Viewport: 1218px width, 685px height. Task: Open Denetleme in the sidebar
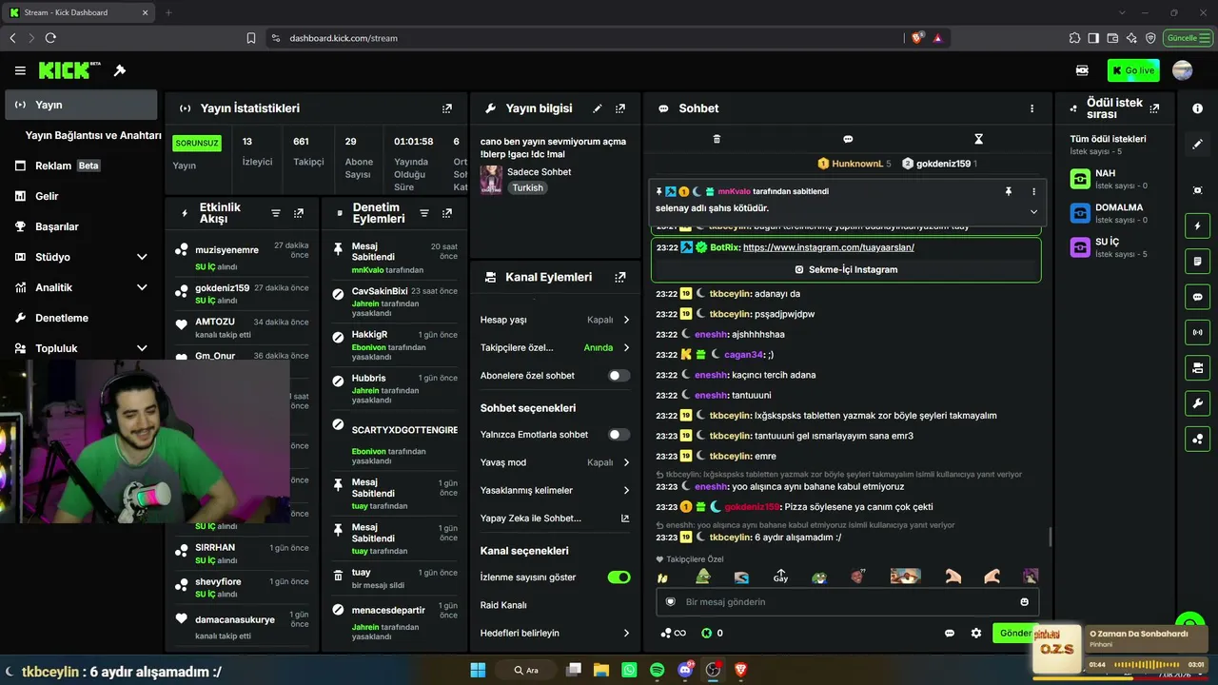81,318
